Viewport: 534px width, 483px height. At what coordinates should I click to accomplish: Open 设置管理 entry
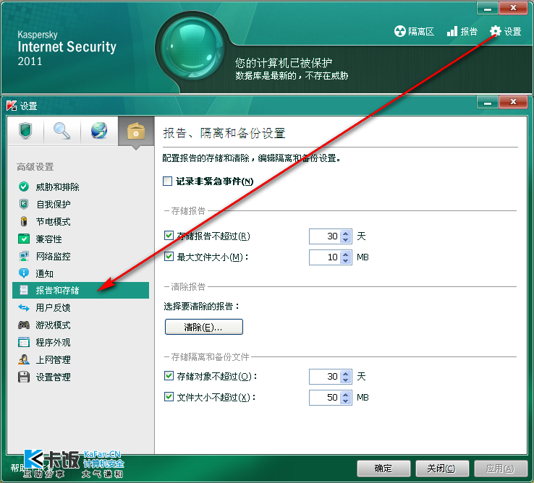[81, 377]
